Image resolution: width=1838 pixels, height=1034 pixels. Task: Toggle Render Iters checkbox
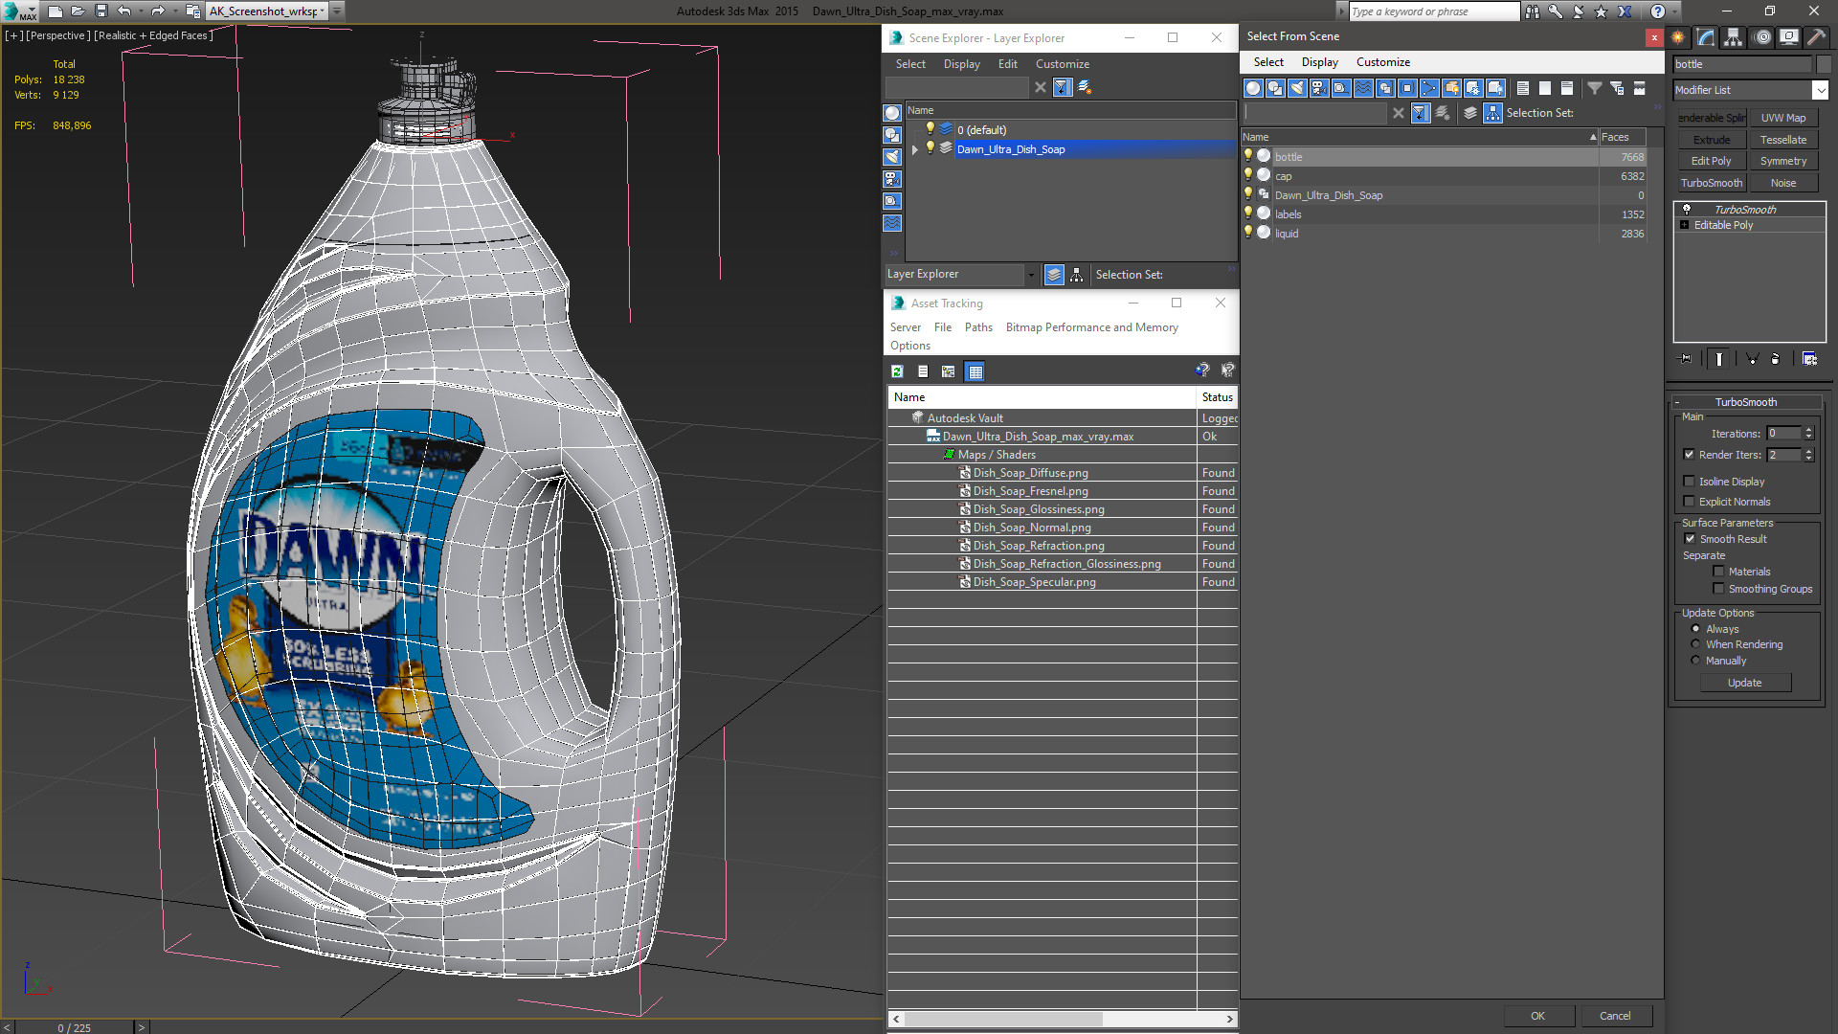[1690, 455]
